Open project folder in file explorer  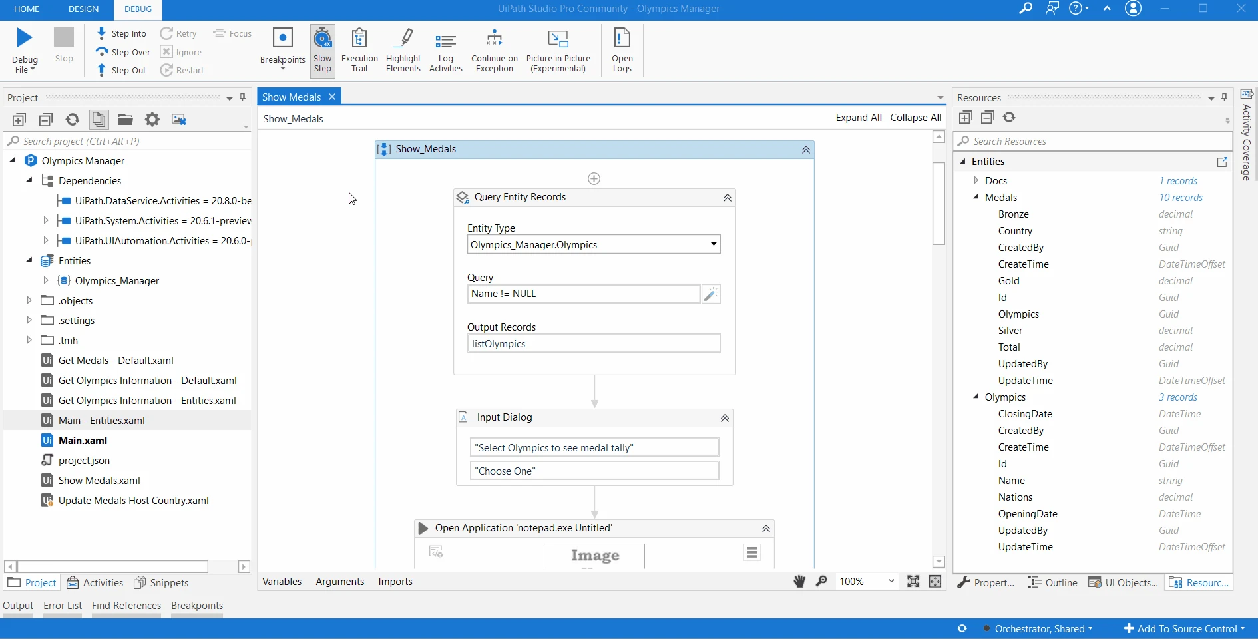point(126,120)
